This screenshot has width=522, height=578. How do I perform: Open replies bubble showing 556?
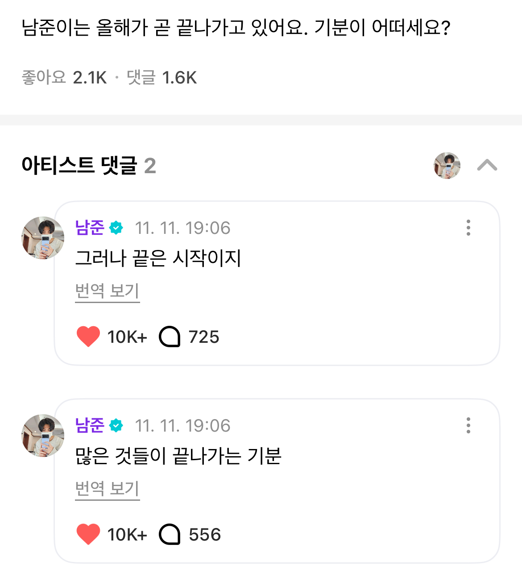tap(170, 534)
